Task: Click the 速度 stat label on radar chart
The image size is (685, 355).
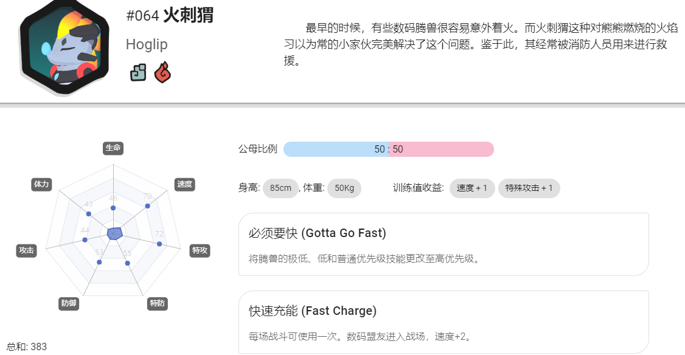Action: 184,184
